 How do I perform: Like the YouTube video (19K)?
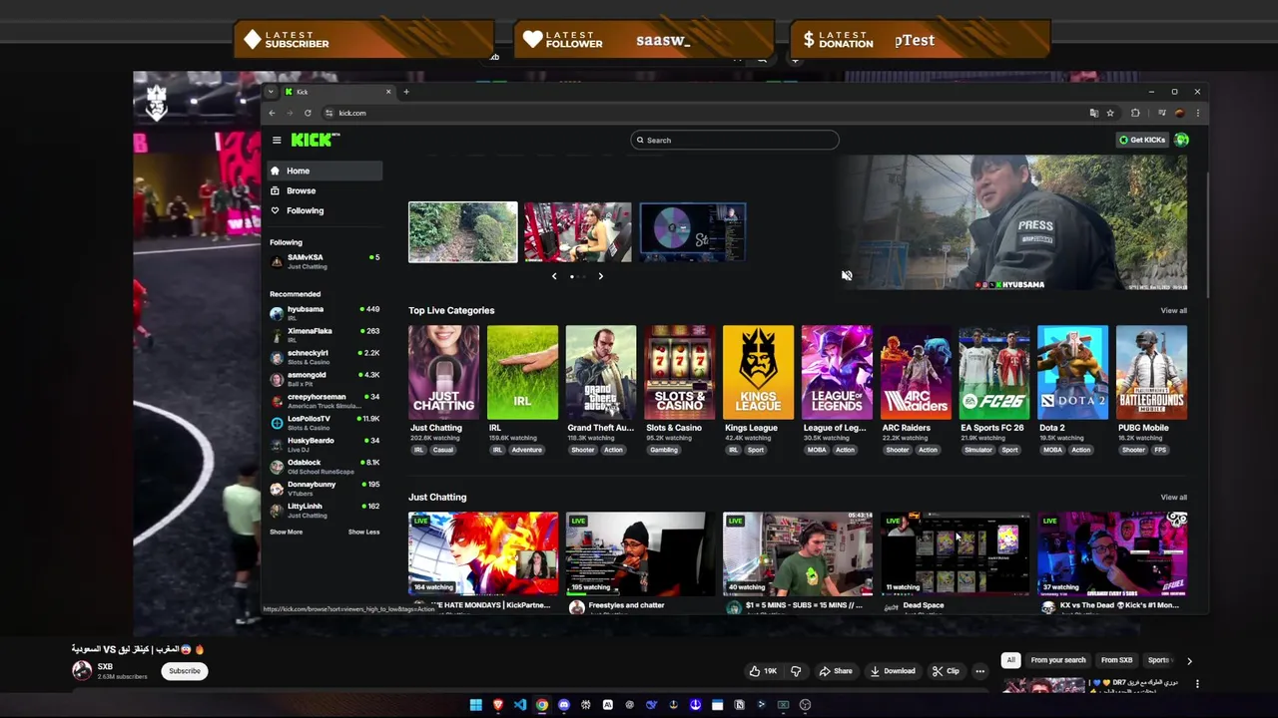pos(762,671)
